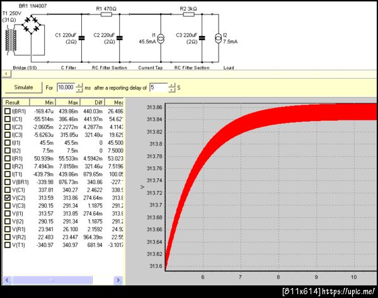Check the V(T1) result box
The height and width of the screenshot is (298, 378).
pos(8,245)
